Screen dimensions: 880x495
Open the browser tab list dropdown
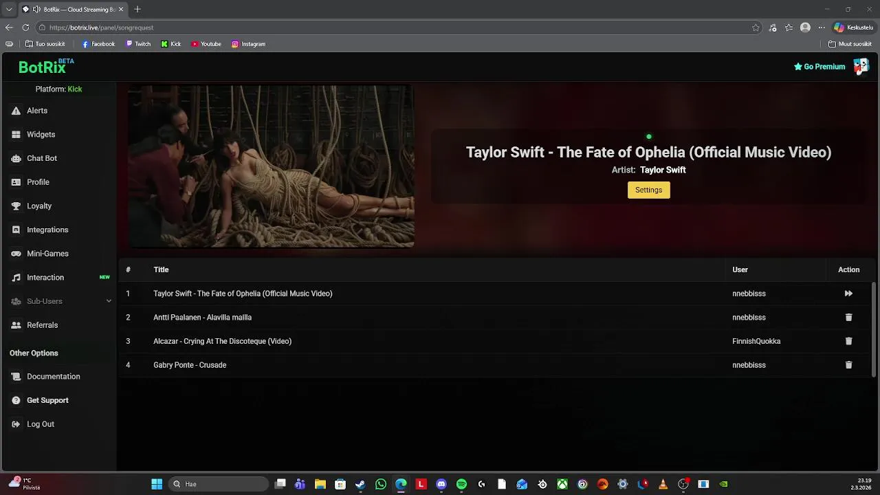8,10
